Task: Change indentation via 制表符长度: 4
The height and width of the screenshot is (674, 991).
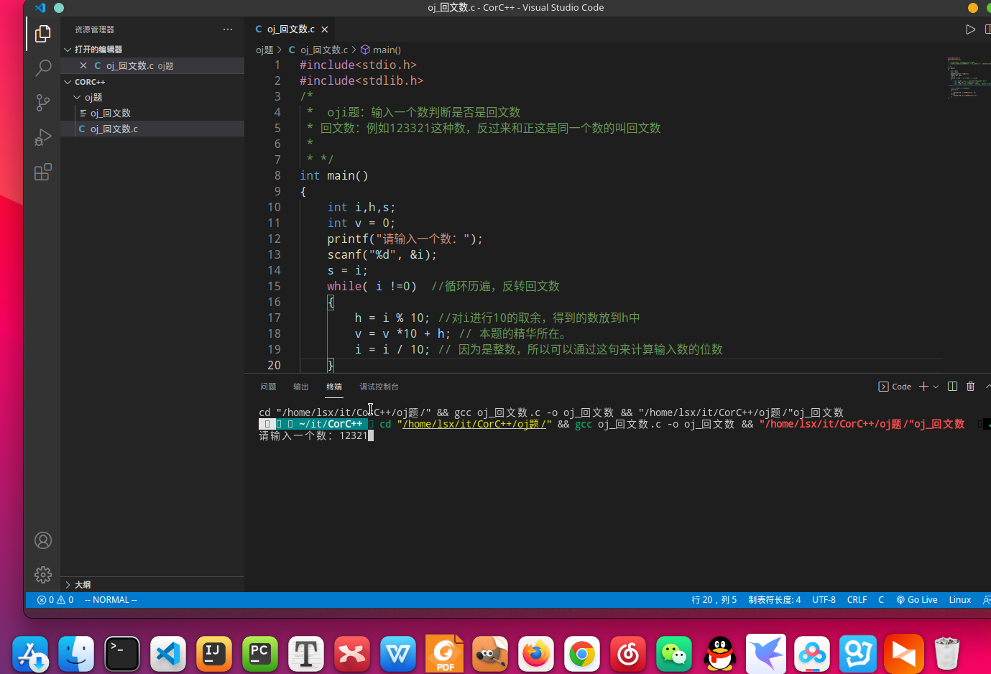Action: (774, 600)
